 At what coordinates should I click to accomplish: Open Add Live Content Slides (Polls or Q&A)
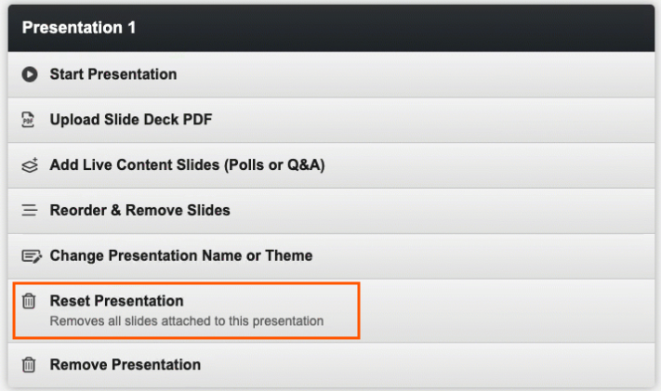187,165
